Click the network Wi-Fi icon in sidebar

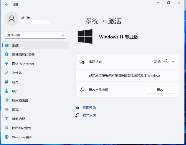pyautogui.click(x=7, y=64)
